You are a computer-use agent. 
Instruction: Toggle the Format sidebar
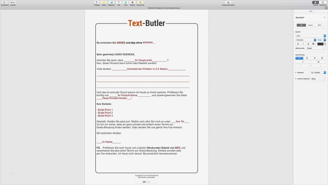315,2
